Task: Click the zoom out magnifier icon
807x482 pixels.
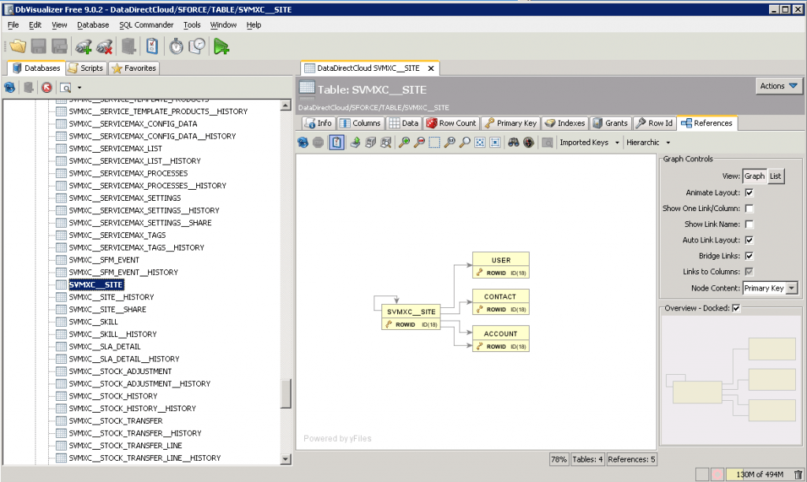Action: (419, 143)
